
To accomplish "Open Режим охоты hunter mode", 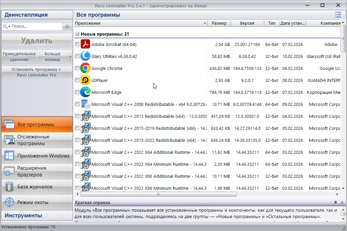I will pyautogui.click(x=36, y=202).
